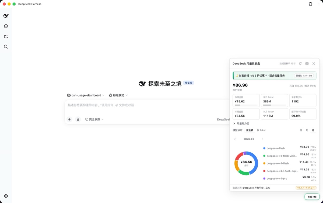Click the 当前谷时 discount banner
The height and width of the screenshot is (203, 323).
pos(274,76)
